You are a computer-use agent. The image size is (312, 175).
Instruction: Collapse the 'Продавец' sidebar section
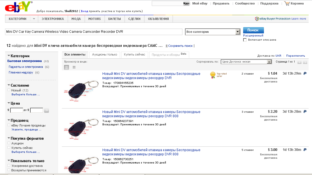(x=9, y=120)
